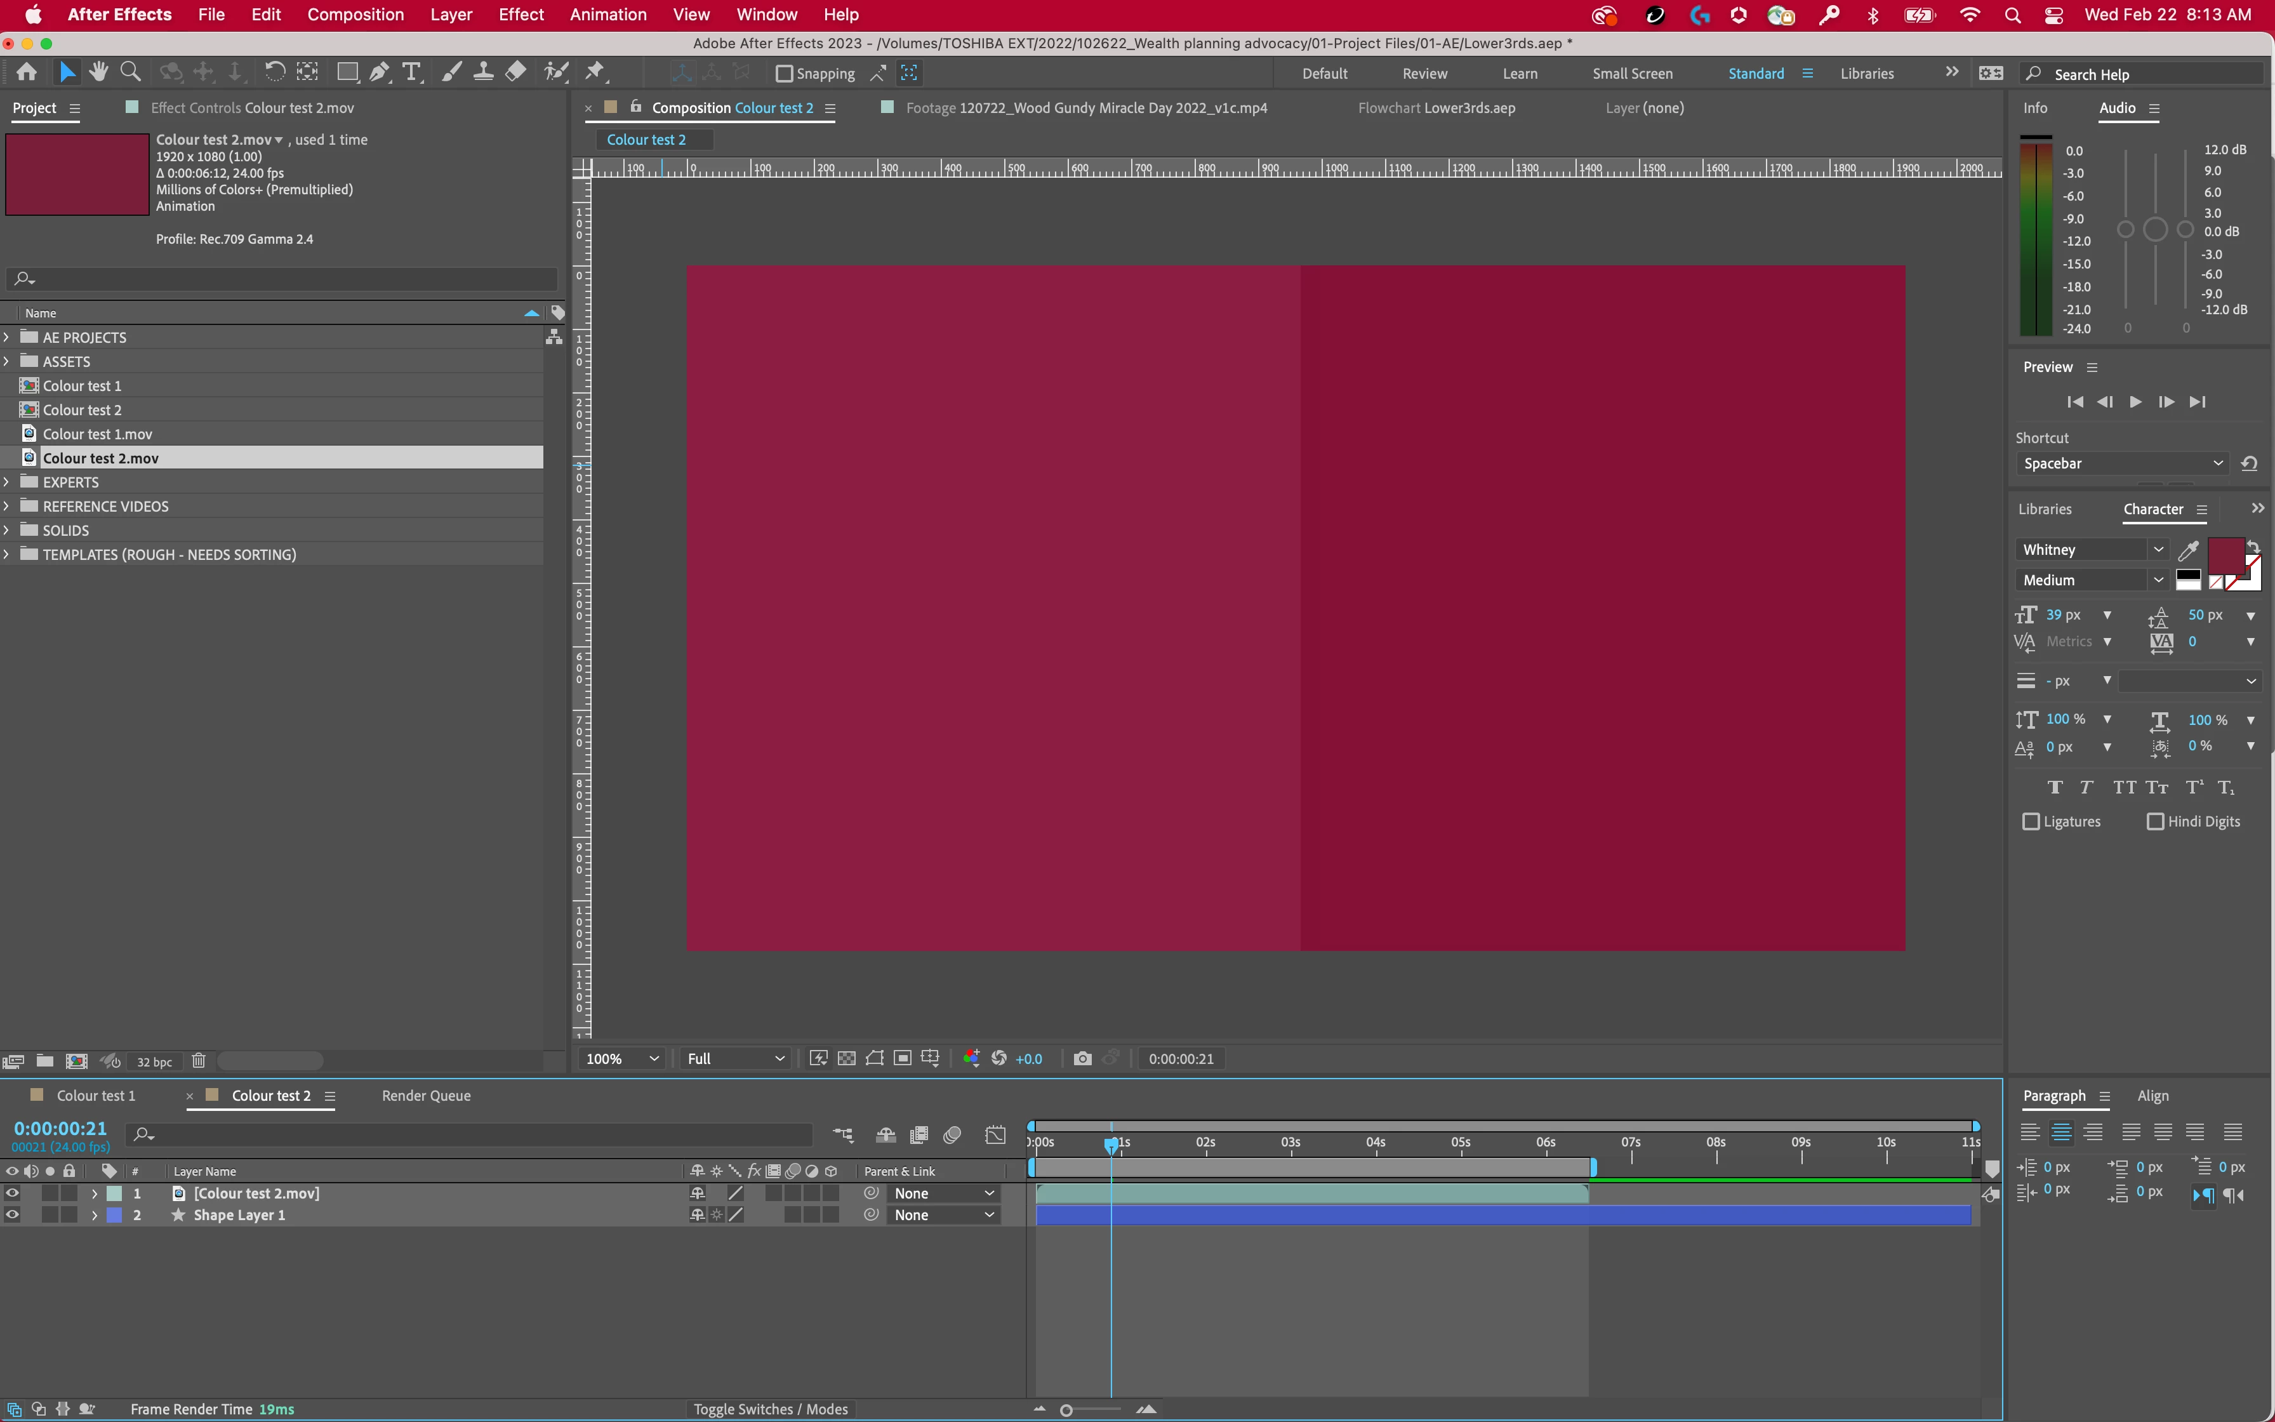Select the Zoom tool in toolbar
Screen dimensions: 2275x1422
tap(131, 72)
